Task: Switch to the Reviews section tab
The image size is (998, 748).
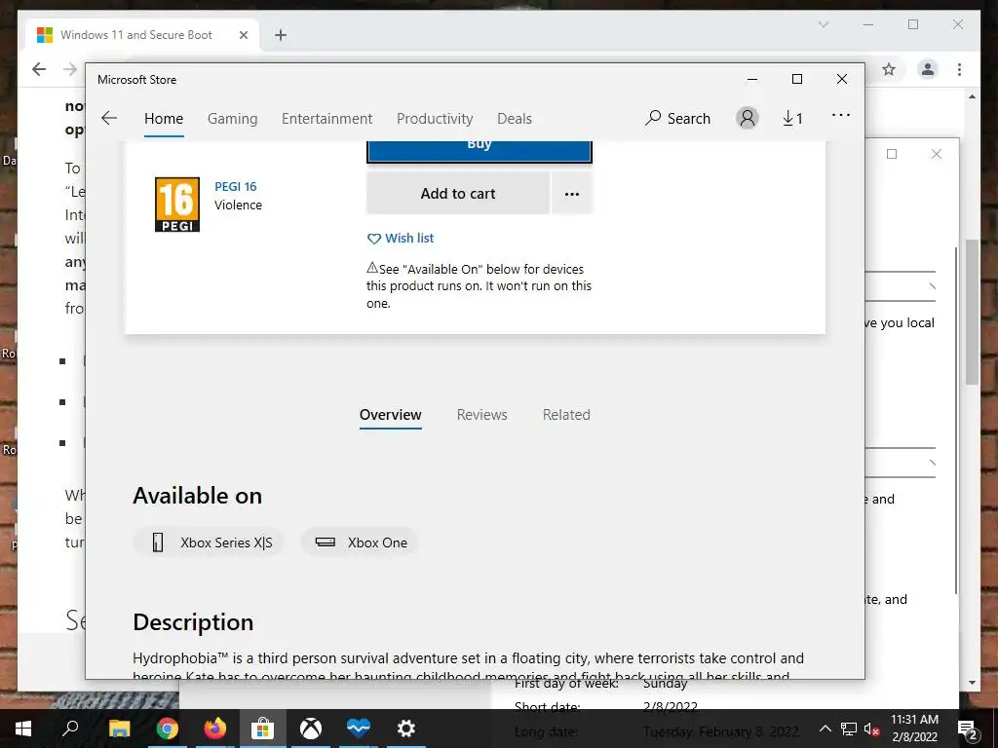Action: [x=481, y=415]
